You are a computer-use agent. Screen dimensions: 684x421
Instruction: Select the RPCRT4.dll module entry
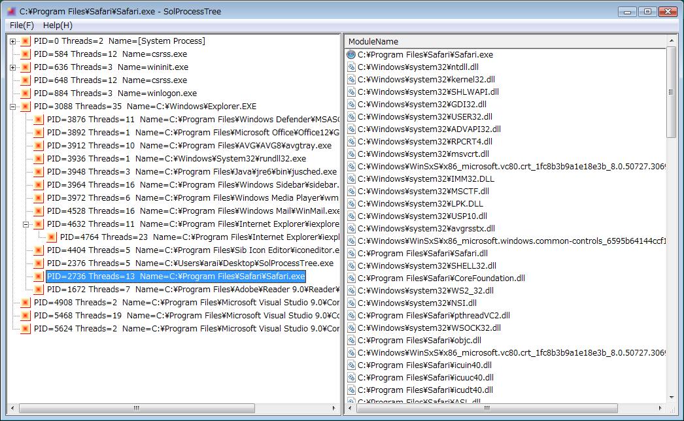pyautogui.click(x=425, y=142)
